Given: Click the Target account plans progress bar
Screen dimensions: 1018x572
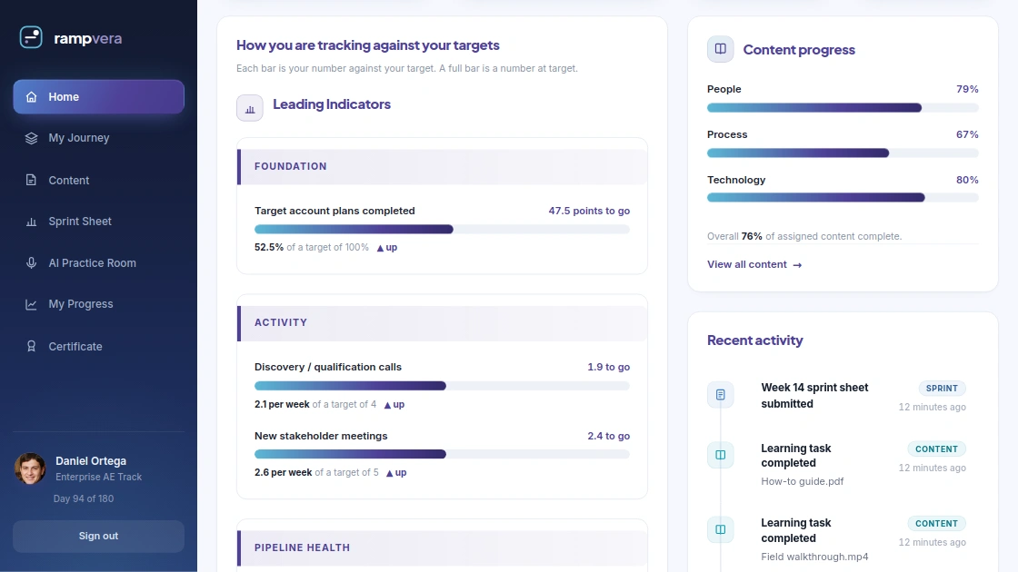Looking at the screenshot, I should (x=442, y=229).
